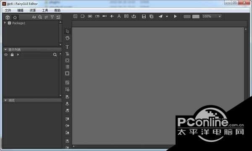The image size is (252, 151).
Task: Click the library search magnifier icon
Action: [40, 17]
